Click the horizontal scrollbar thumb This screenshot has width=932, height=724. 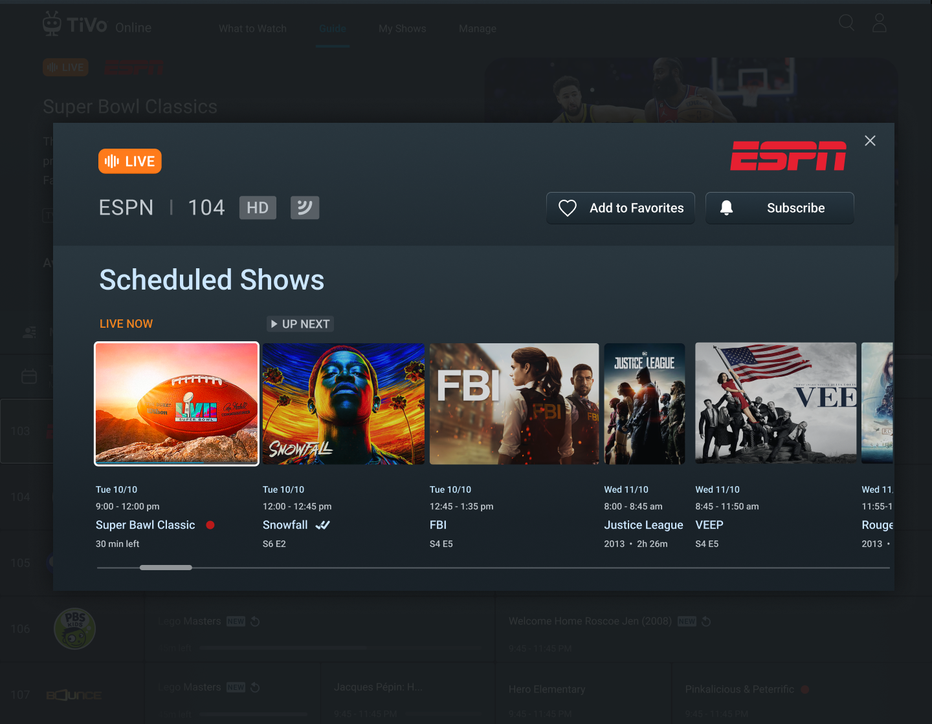tap(166, 568)
